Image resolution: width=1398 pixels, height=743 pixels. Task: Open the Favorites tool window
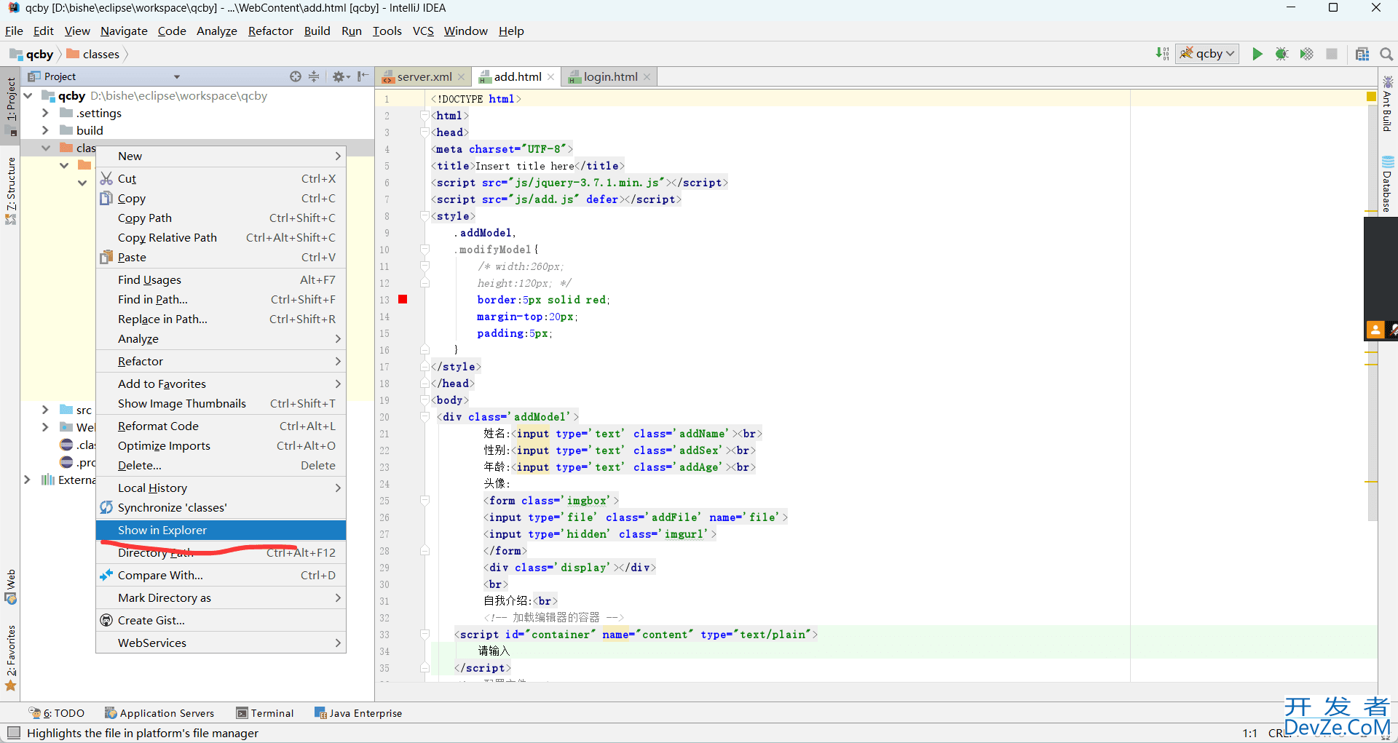(11, 658)
